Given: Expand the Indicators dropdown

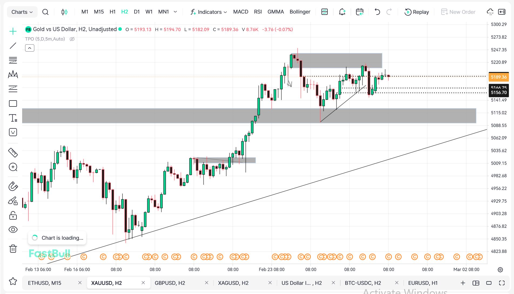Looking at the screenshot, I should [209, 12].
